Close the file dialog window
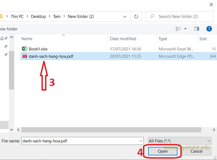This screenshot has width=217, height=160. pyautogui.click(x=211, y=5)
